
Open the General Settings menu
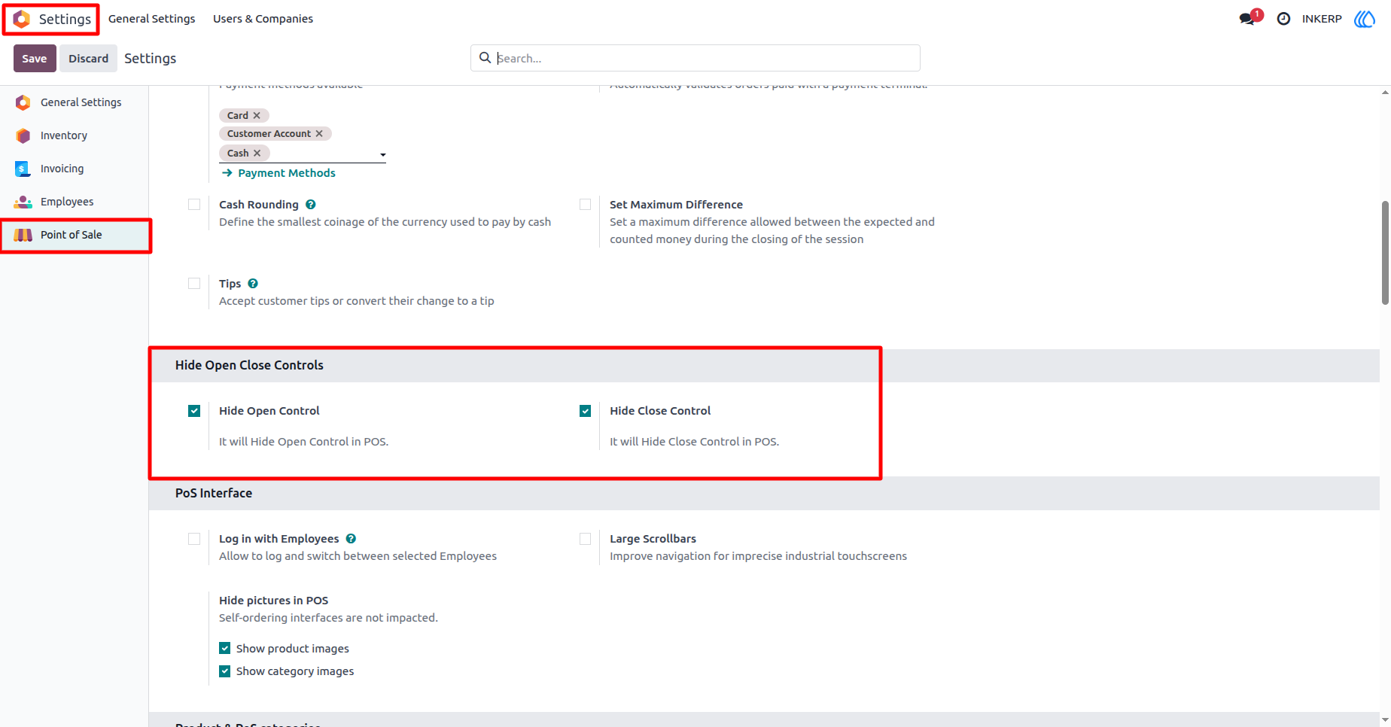(152, 19)
